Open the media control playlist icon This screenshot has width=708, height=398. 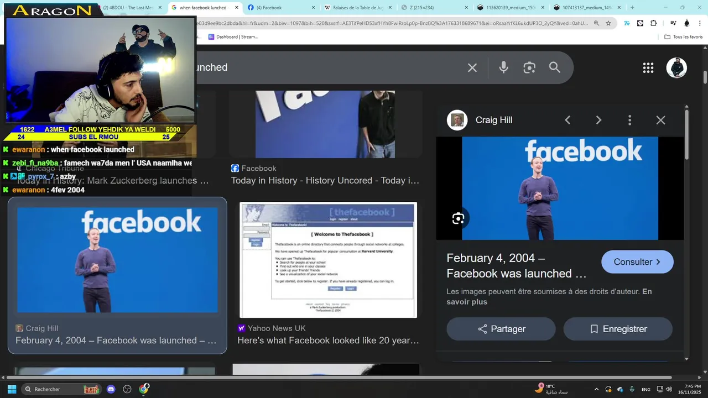pyautogui.click(x=673, y=23)
